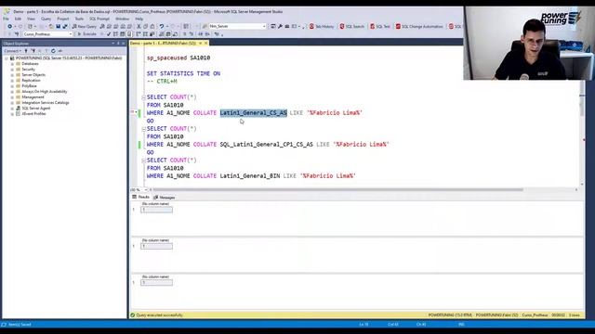Switch to the Messages tab
This screenshot has height=334, width=595.
165,198
